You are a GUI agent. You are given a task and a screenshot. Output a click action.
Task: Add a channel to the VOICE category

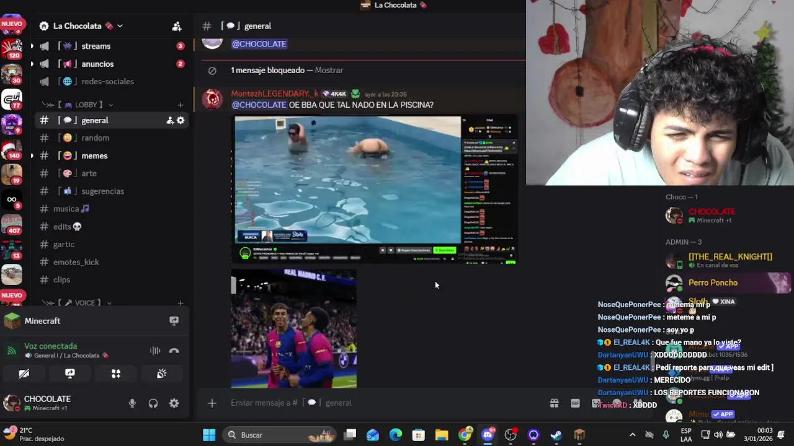(x=181, y=303)
